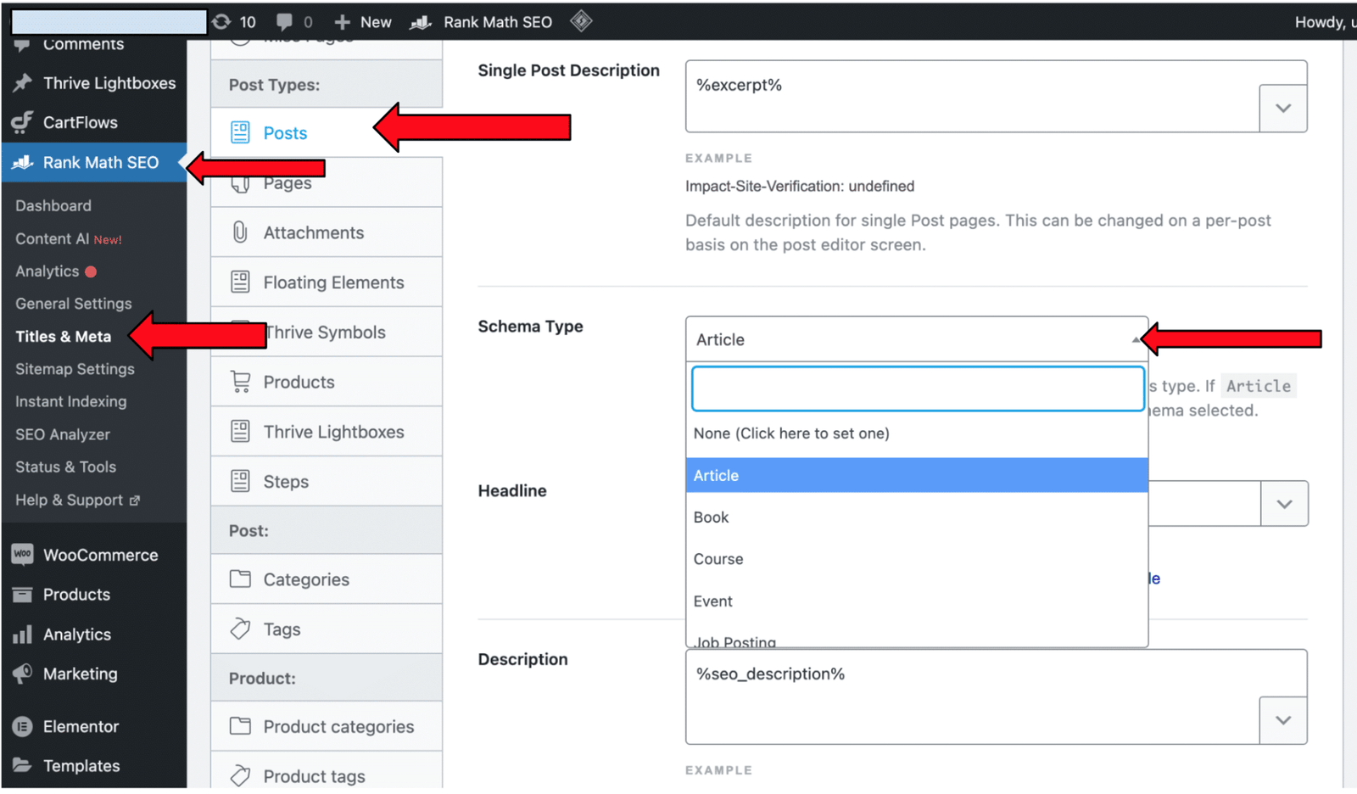Click the Tags label icon

pyautogui.click(x=240, y=629)
